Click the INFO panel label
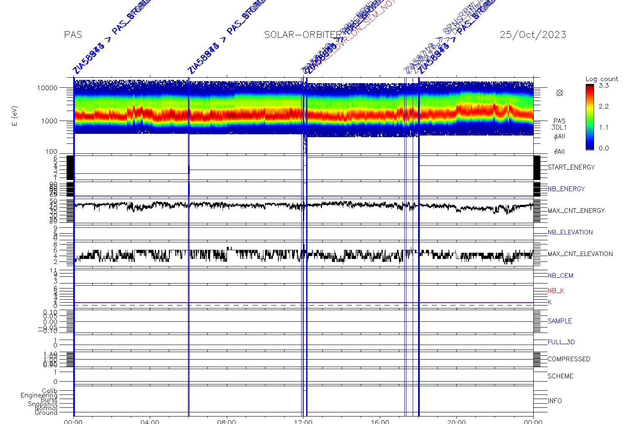Viewport: 629px width, 424px height. click(555, 401)
